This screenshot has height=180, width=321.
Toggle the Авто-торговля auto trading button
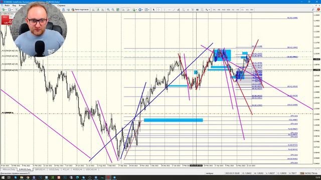tap(80, 9)
